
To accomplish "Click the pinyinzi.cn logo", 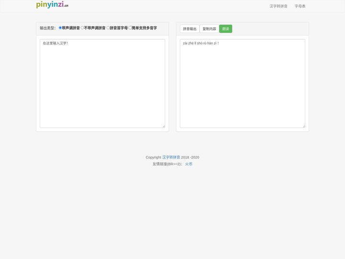I will coord(52,5).
